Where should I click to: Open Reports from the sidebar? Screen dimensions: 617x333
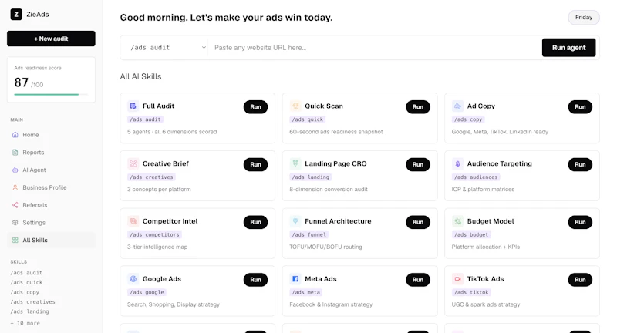[x=51, y=152]
